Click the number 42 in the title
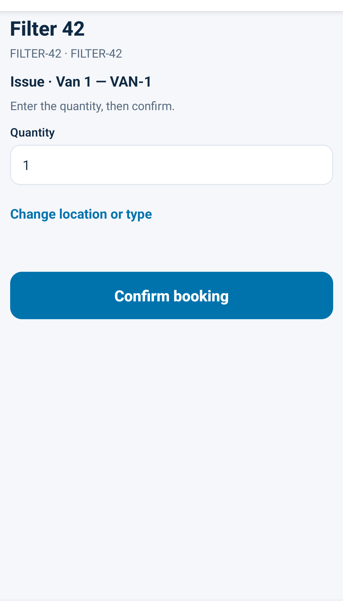 73,29
